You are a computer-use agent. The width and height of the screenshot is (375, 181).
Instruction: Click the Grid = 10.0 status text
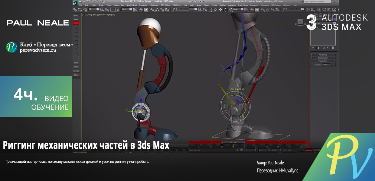[287, 150]
